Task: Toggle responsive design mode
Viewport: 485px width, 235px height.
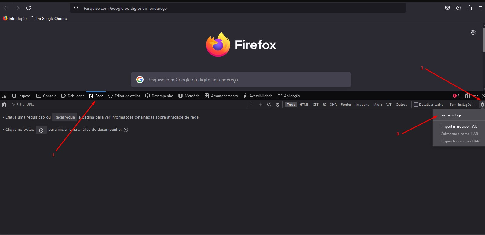Action: [x=468, y=96]
